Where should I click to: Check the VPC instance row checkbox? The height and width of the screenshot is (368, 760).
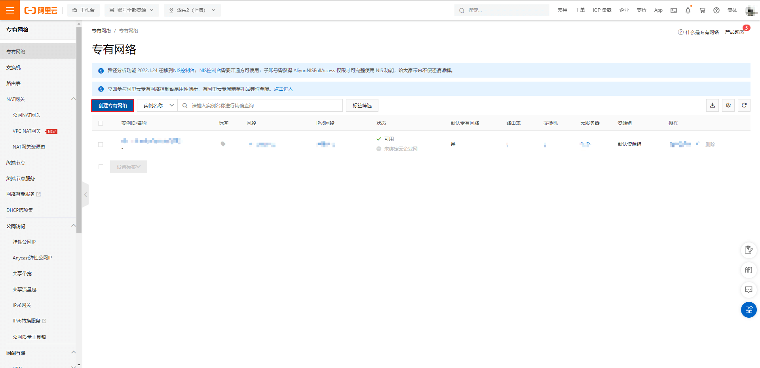coord(101,145)
